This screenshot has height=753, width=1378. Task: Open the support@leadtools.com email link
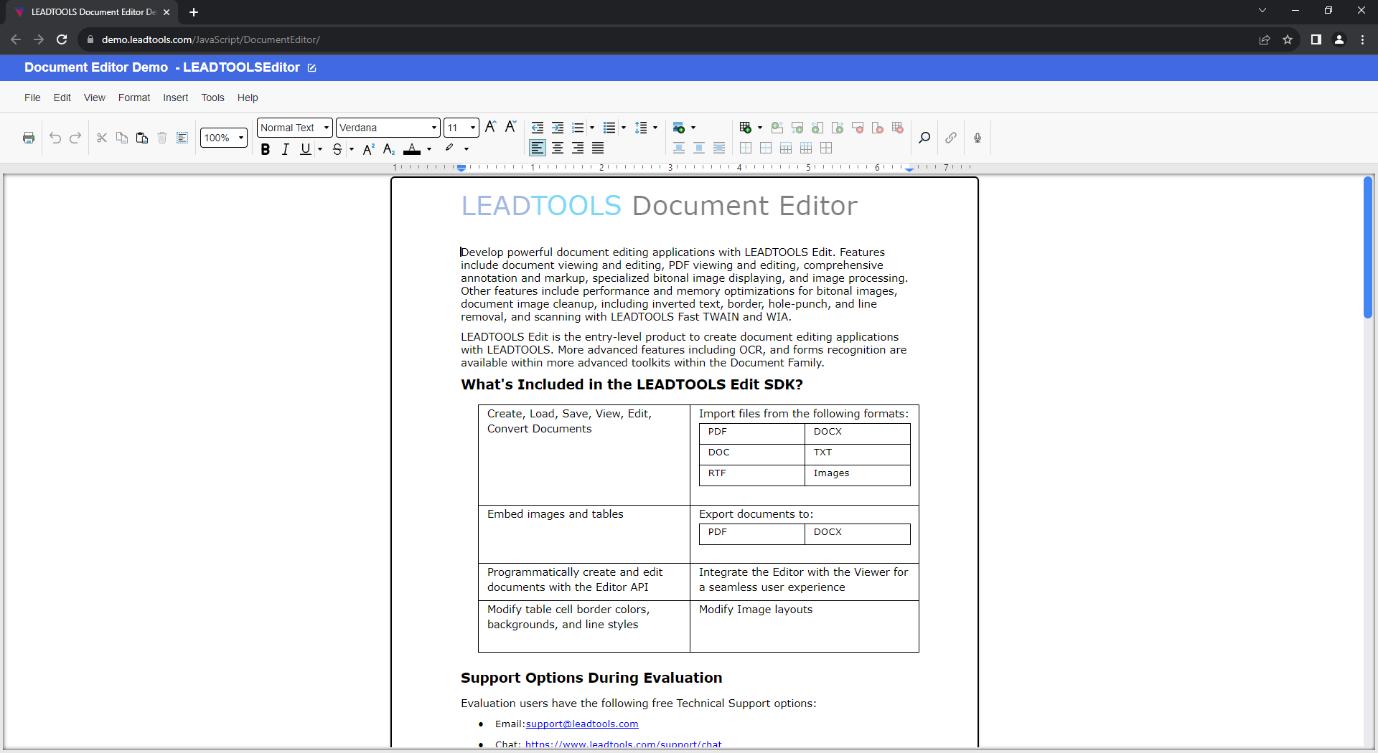(581, 724)
